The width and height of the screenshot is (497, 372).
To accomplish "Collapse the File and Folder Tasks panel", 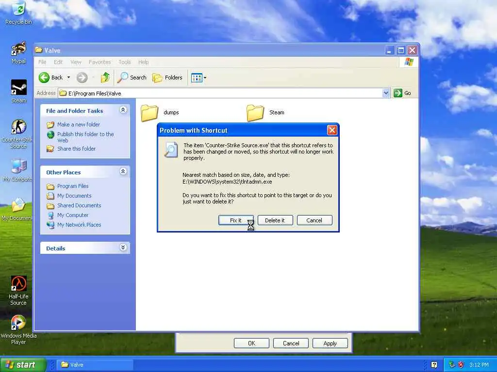I will [123, 110].
